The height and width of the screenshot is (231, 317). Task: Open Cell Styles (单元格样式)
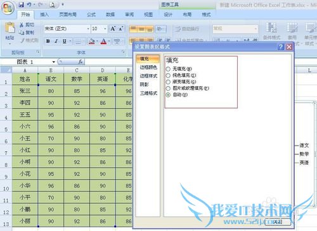pos(310,34)
